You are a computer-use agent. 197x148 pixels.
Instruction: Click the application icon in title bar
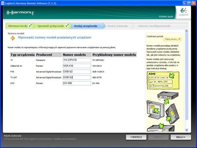tap(2, 3)
